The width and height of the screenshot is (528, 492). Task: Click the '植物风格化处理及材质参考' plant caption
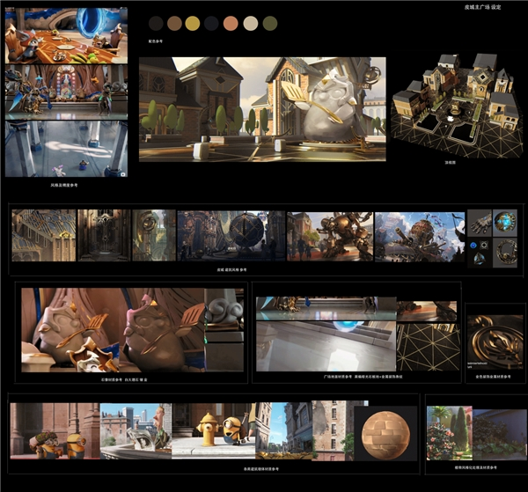pyautogui.click(x=475, y=467)
